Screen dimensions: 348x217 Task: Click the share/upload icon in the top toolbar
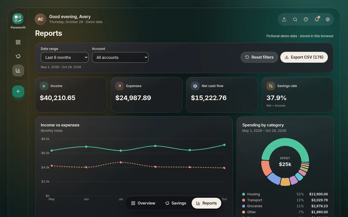[x=284, y=20]
